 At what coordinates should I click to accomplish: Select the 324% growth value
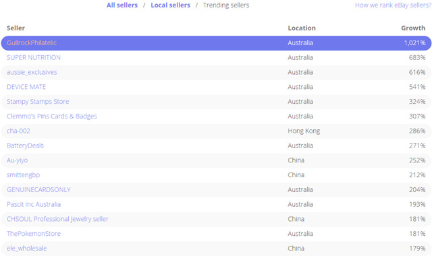coord(417,102)
